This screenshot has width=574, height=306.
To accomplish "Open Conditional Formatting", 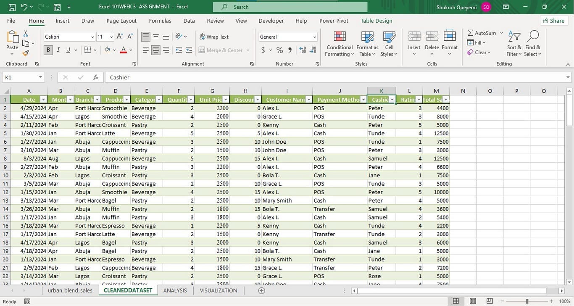I will click(x=340, y=43).
